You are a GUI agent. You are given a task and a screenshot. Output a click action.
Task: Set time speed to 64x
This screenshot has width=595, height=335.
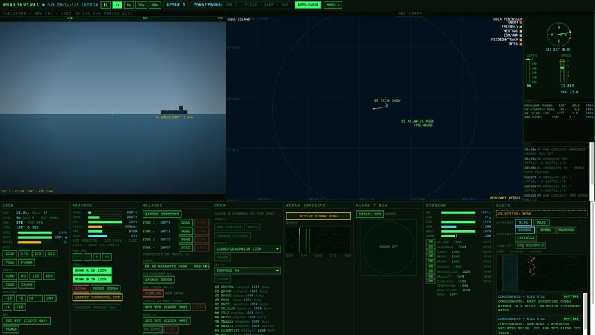click(x=154, y=5)
